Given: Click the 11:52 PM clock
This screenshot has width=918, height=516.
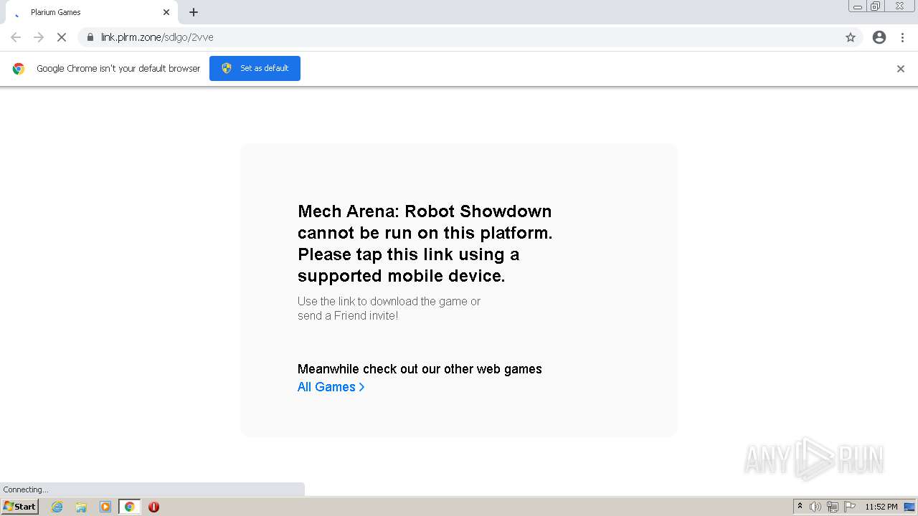Looking at the screenshot, I should [881, 507].
